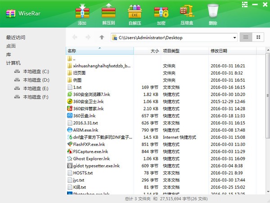Image resolution: width=270 pixels, height=203 pixels.
Task: Click the AliIM.exe.lnk shortcut icon
Action: (x=70, y=130)
